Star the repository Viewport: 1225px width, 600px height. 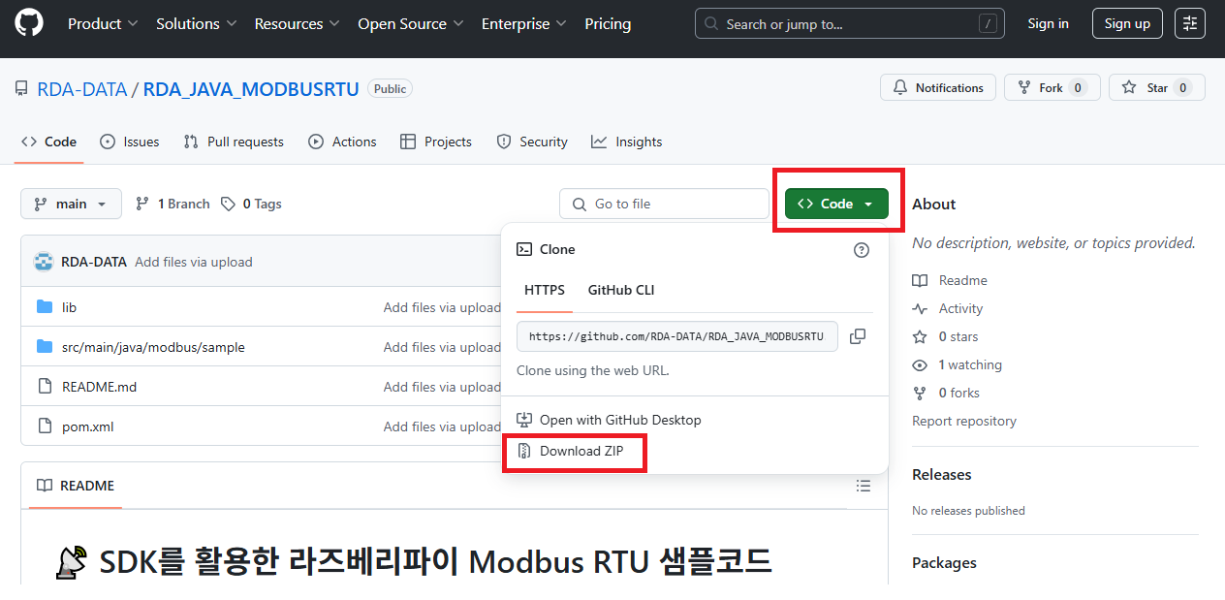point(1156,87)
